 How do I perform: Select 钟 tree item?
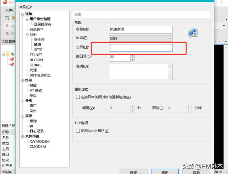click(x=31, y=126)
